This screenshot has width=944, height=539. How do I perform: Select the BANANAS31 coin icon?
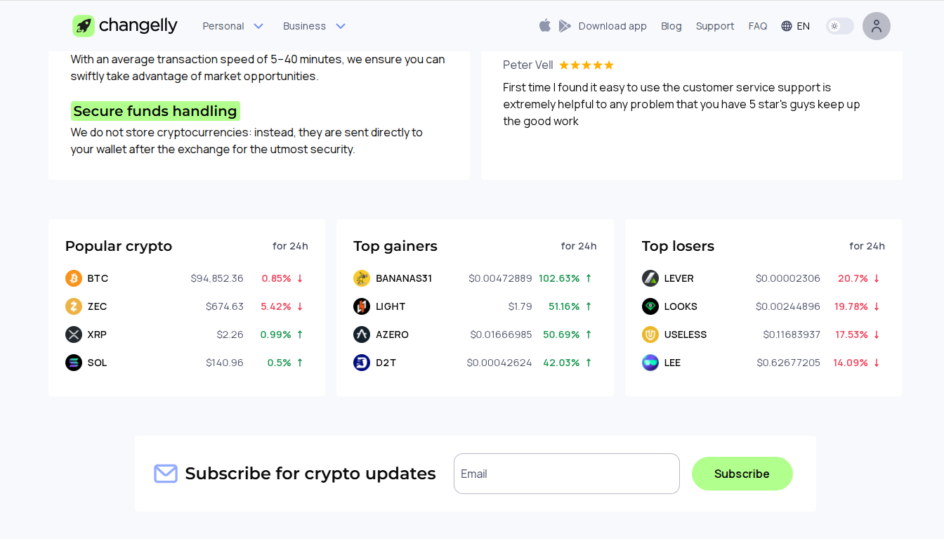tap(362, 278)
